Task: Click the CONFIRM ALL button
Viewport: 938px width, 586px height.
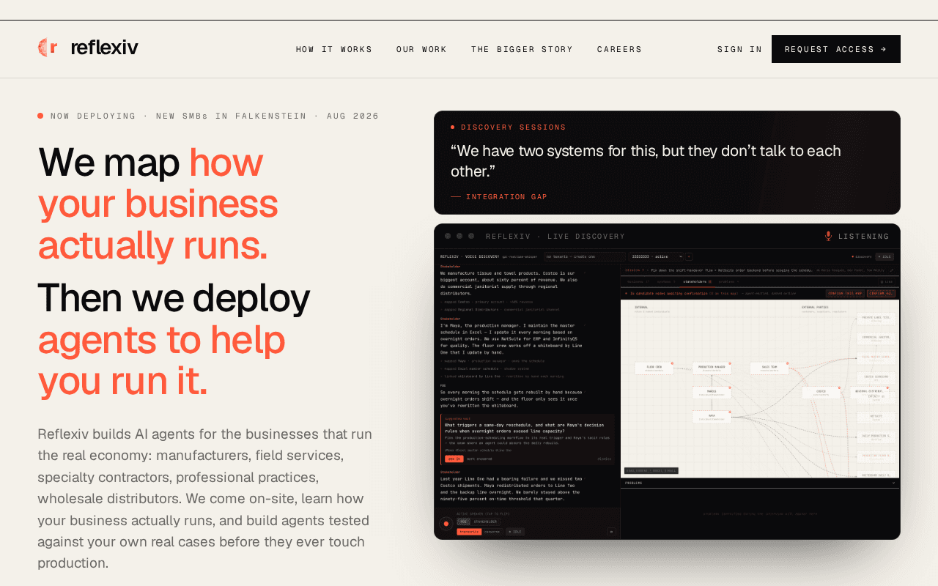Action: click(881, 293)
